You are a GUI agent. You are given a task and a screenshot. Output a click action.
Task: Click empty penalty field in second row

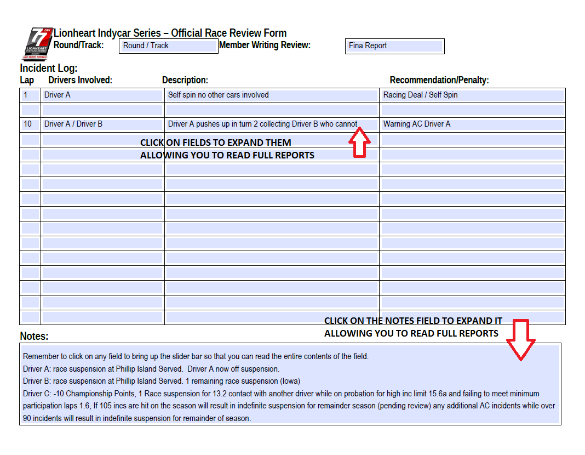[x=472, y=110]
